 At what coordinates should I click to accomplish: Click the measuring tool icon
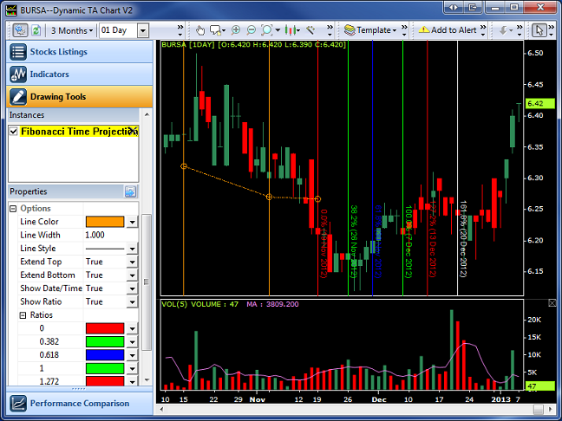[310, 30]
